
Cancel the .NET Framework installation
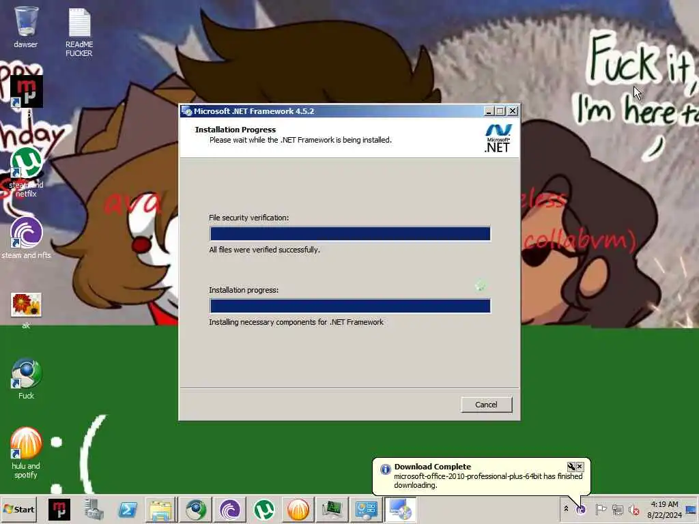pos(486,405)
